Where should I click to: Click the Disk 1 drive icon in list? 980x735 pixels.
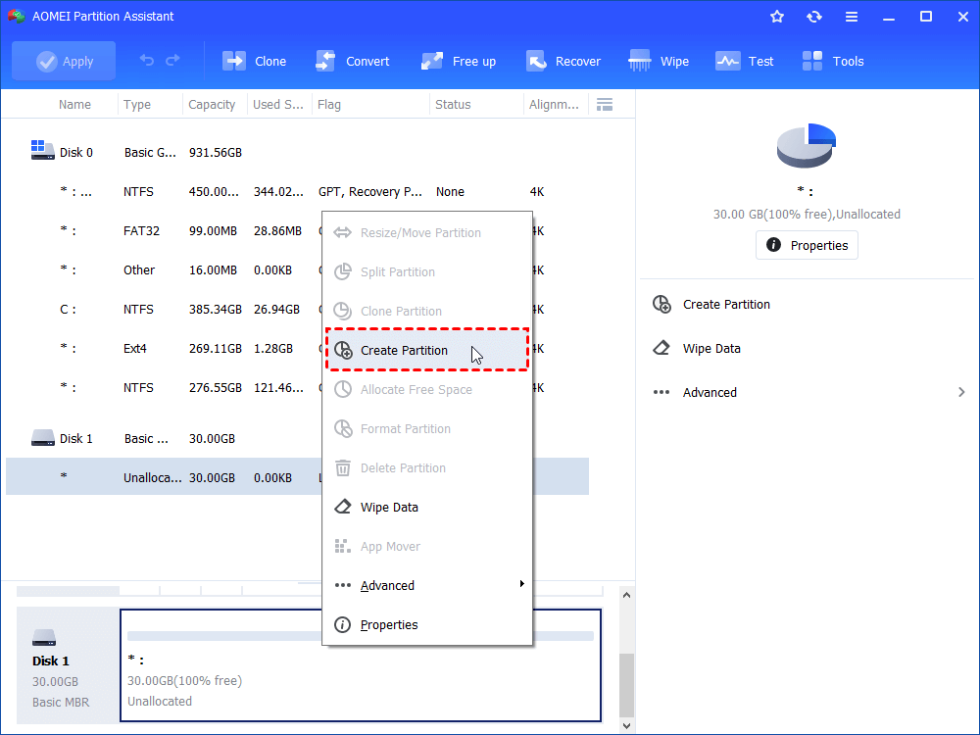pyautogui.click(x=42, y=437)
